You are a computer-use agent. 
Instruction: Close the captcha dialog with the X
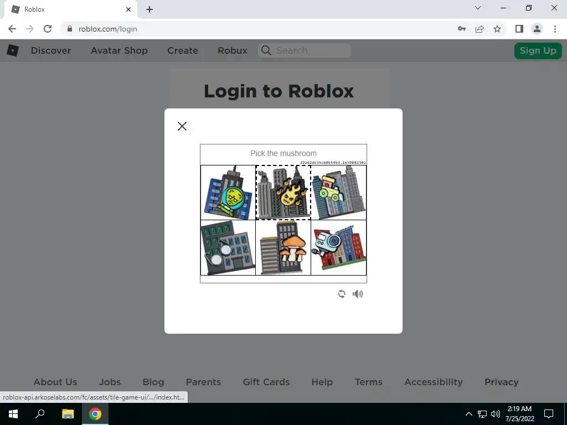(182, 126)
